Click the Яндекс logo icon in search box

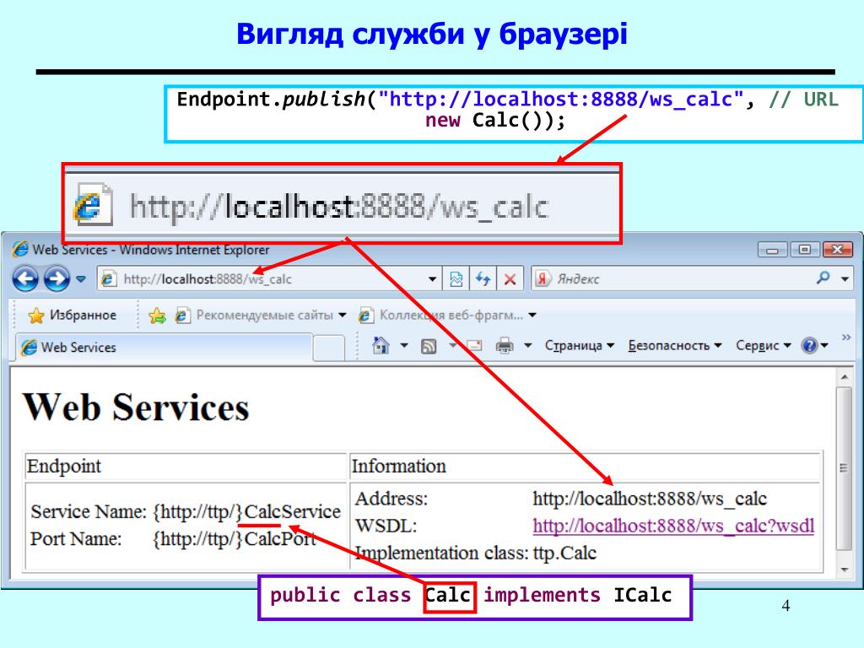click(543, 278)
